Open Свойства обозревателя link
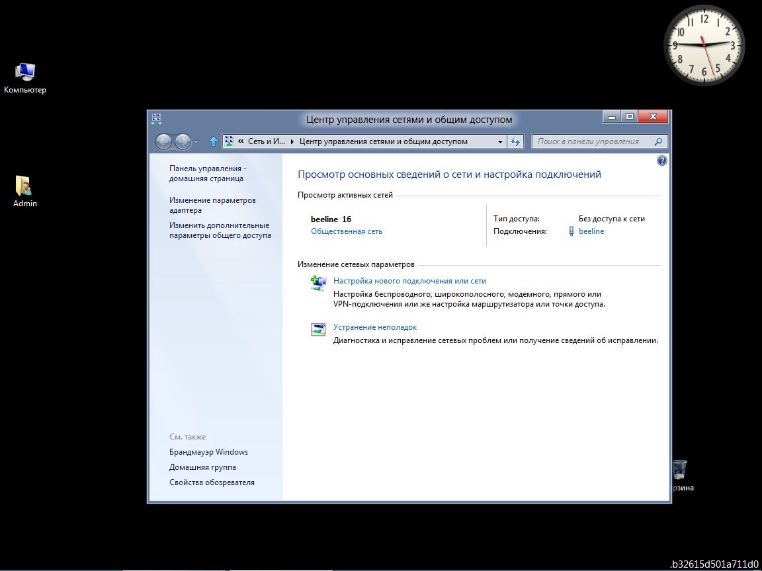Viewport: 762px width, 571px height. pos(212,482)
